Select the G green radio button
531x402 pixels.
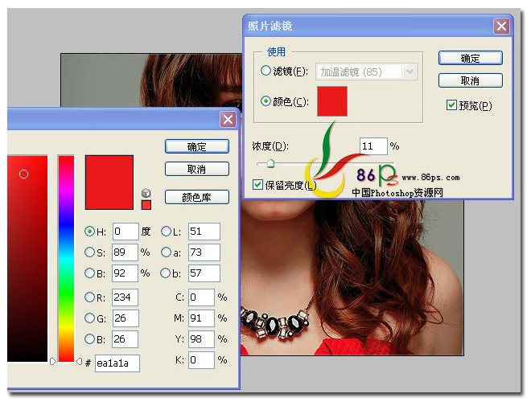(89, 318)
